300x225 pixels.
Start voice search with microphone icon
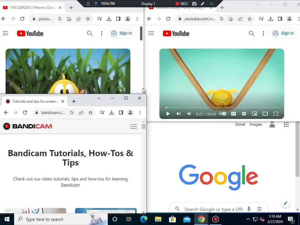click(x=249, y=209)
